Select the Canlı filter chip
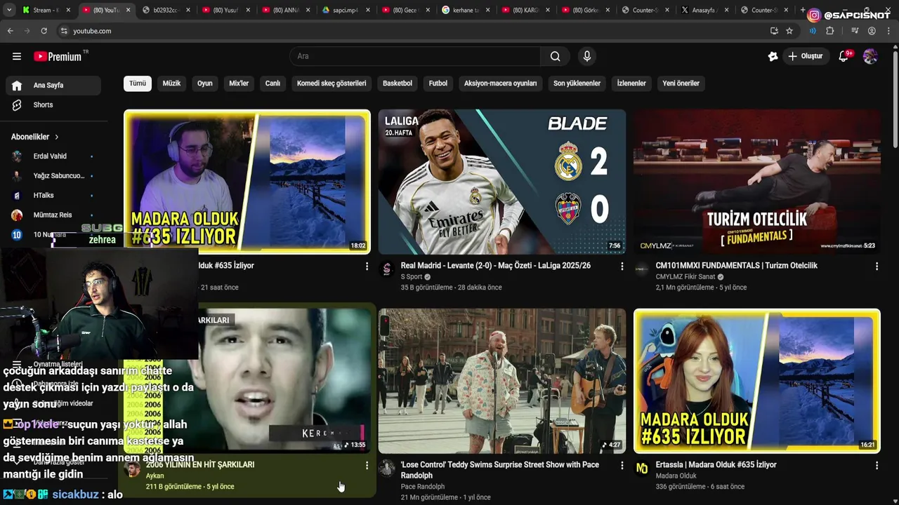 coord(273,83)
